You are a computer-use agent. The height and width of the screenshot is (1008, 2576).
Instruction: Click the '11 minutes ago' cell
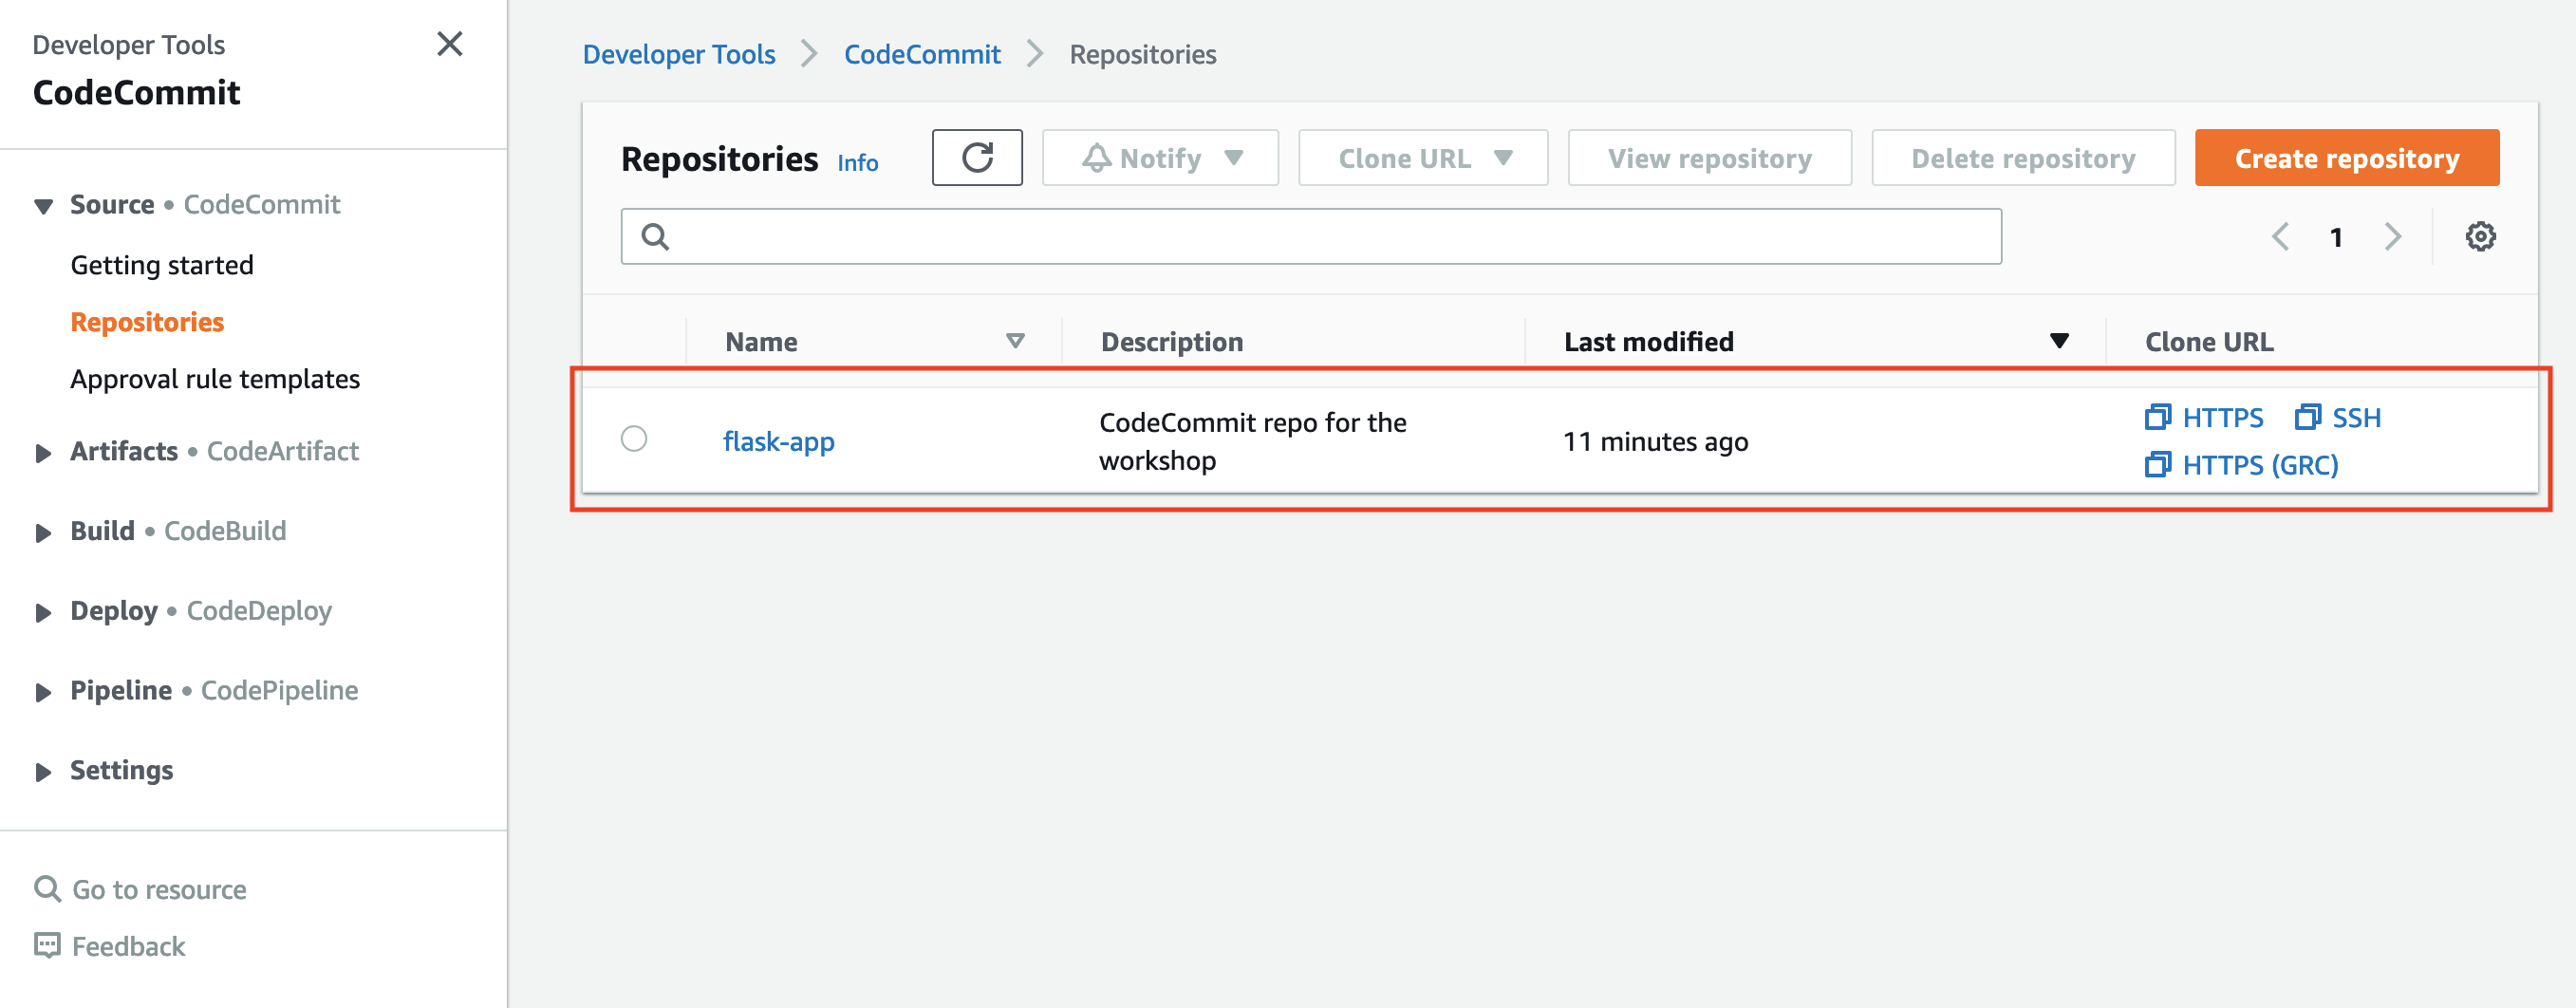(1655, 441)
